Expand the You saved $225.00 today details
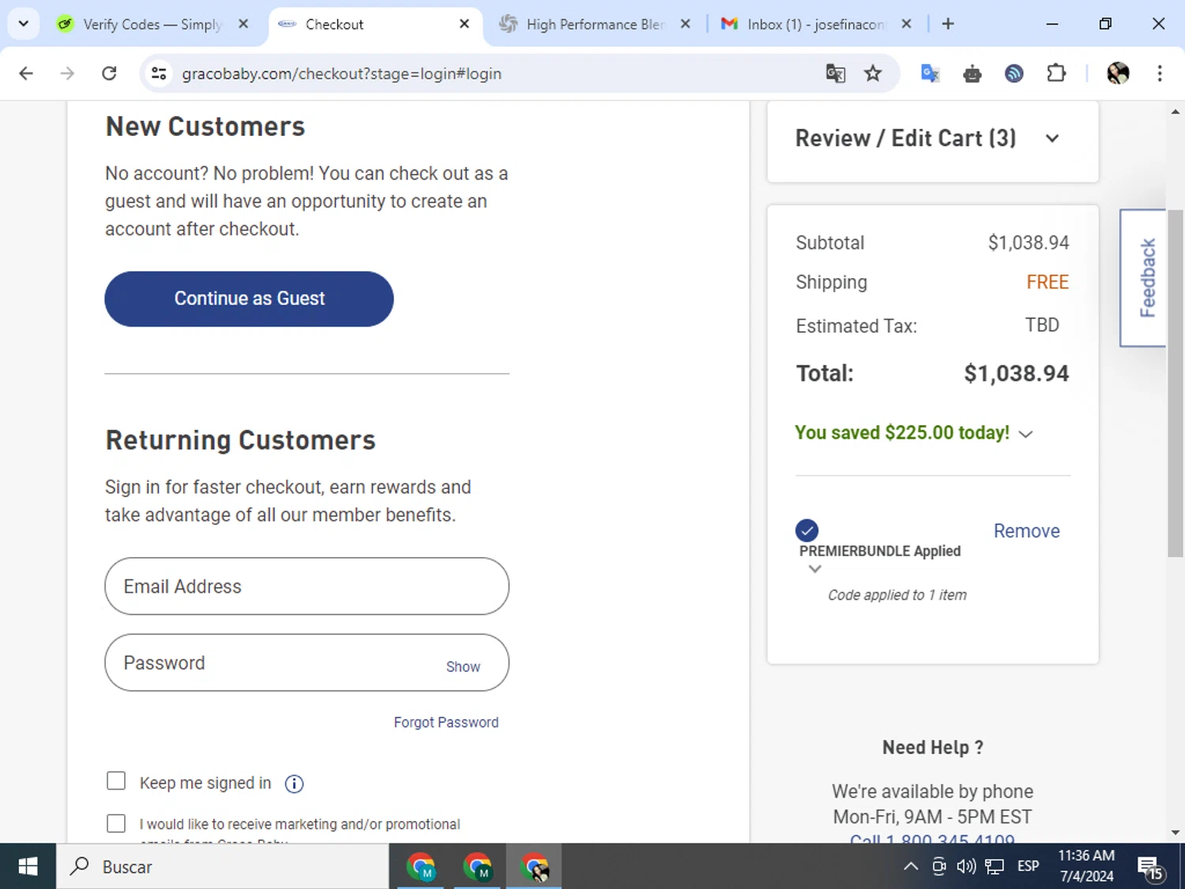 click(1025, 434)
